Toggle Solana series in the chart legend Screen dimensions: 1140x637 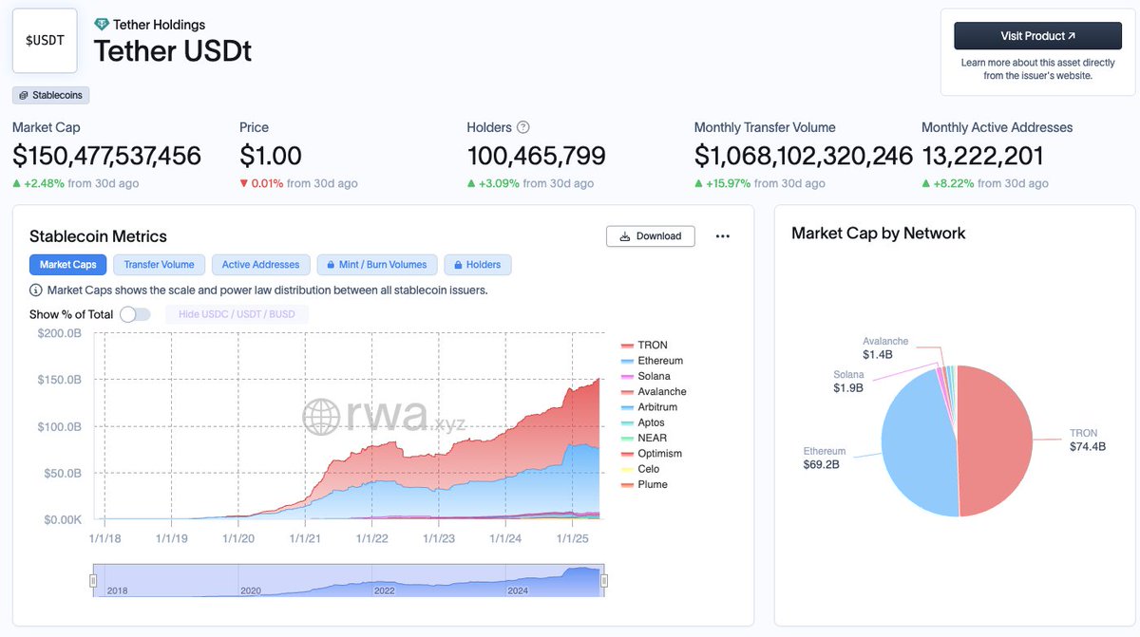click(x=646, y=376)
